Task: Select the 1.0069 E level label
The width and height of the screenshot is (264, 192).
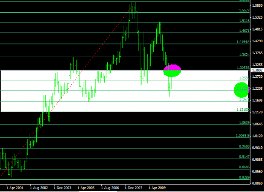Action: click(x=242, y=135)
